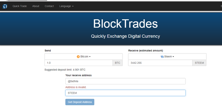The image size is (222, 111).
Task: Open the Quick Trade page
Action: 20,6
